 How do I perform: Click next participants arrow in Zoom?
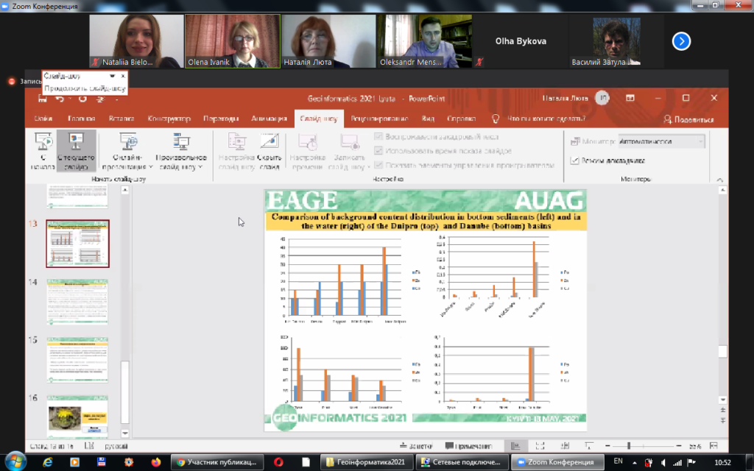[x=681, y=41]
